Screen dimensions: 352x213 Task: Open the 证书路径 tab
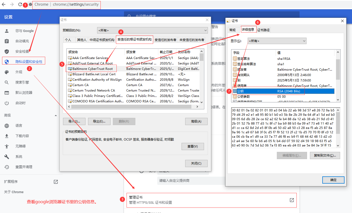tap(263, 30)
